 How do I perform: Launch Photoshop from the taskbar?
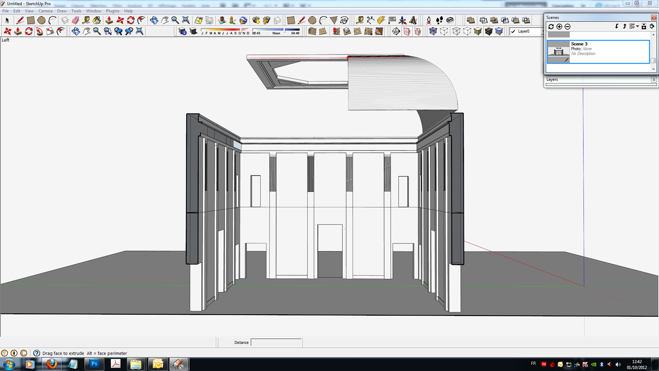point(94,364)
